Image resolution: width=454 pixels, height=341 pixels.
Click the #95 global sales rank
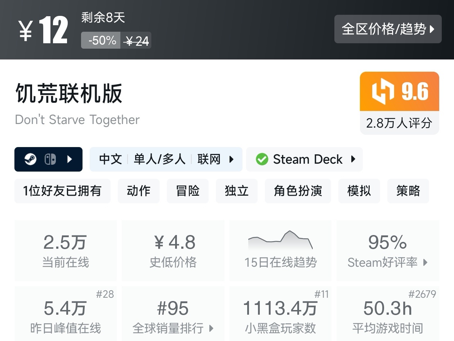click(x=173, y=309)
